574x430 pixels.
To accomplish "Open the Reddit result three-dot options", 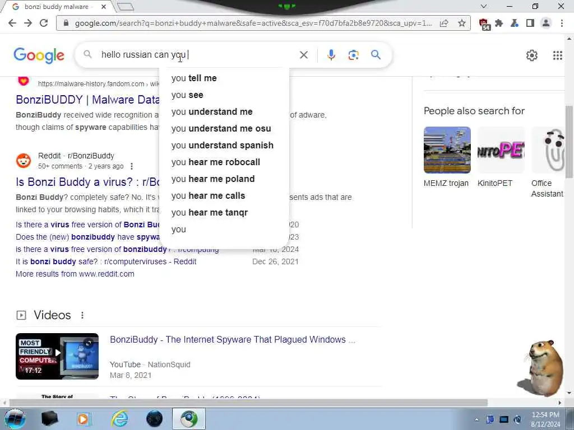I will tap(132, 166).
